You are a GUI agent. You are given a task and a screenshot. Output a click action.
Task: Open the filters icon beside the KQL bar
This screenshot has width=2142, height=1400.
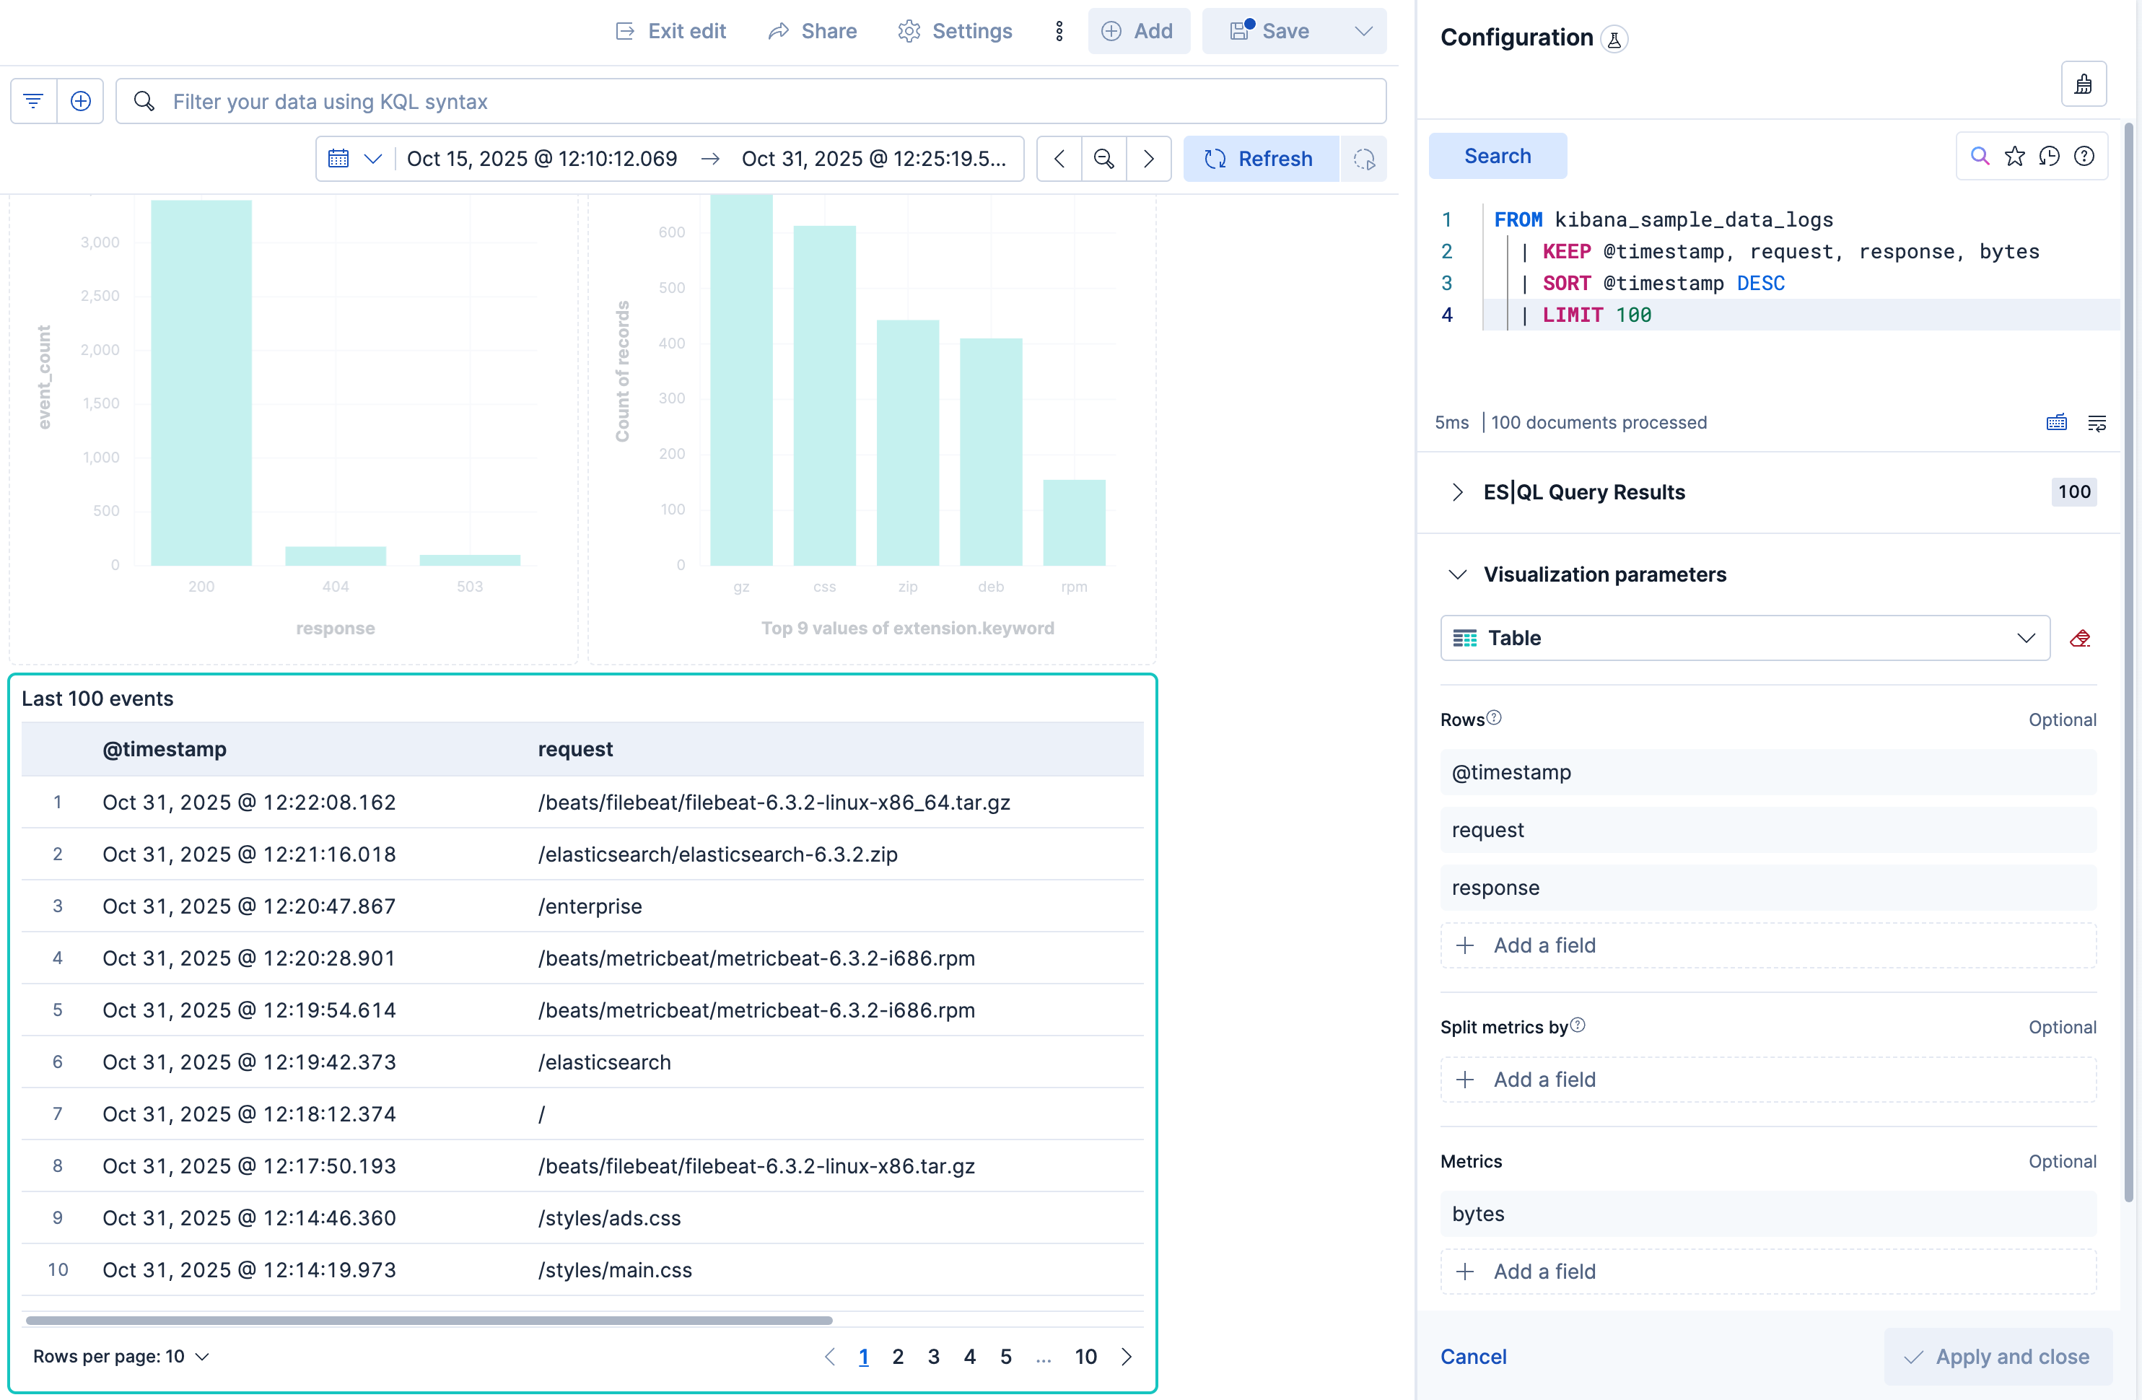point(32,101)
